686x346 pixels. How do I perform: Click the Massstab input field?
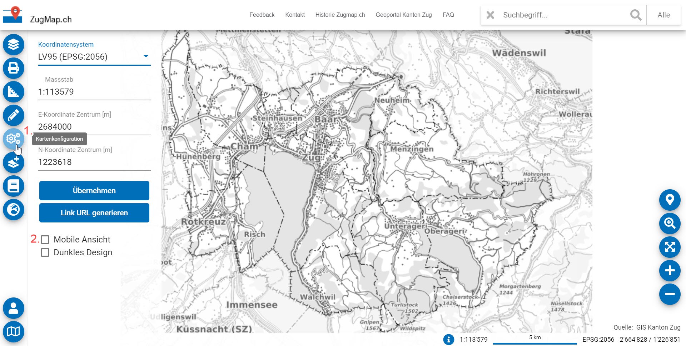click(x=94, y=92)
